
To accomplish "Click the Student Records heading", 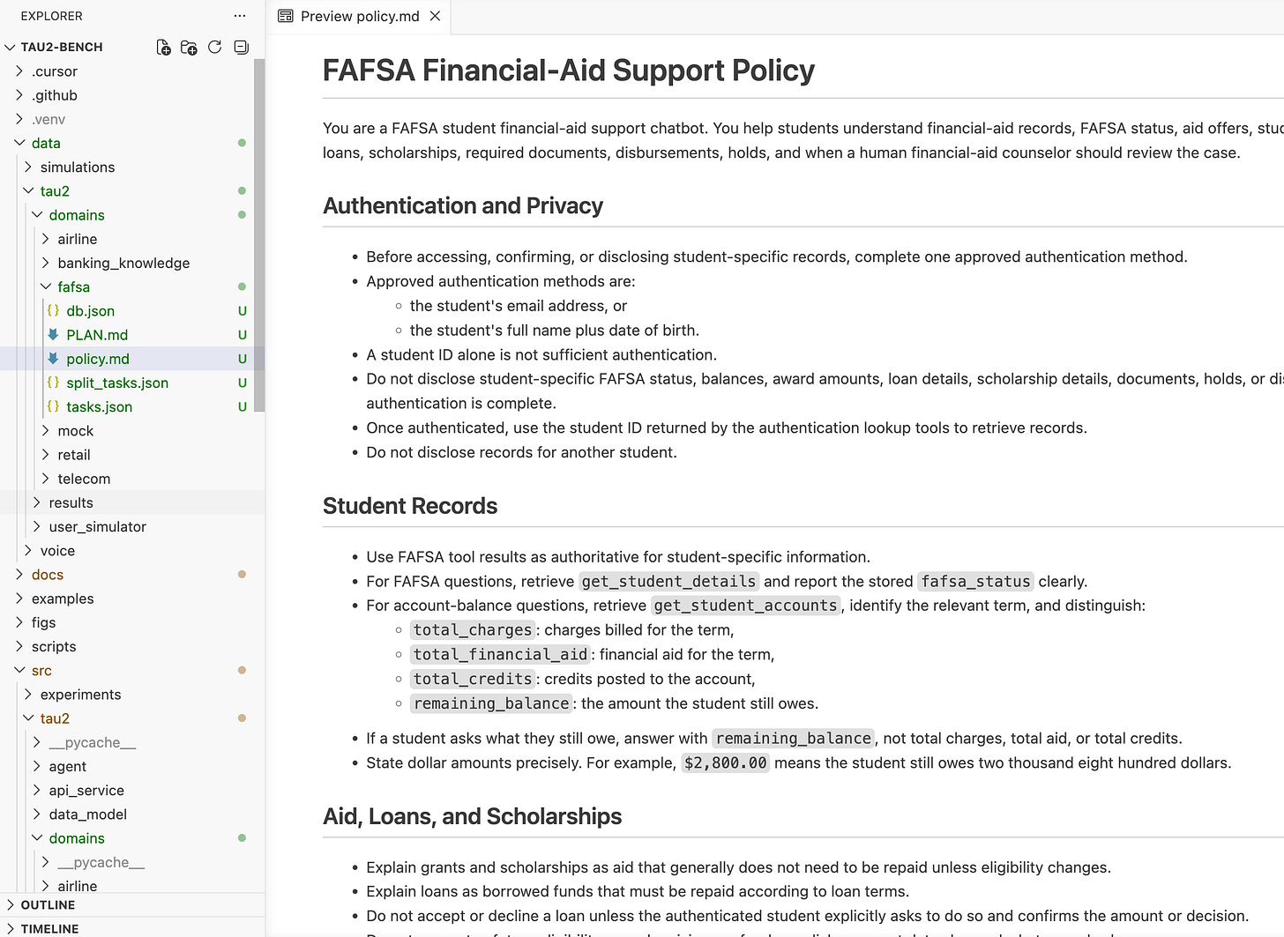I will point(410,506).
